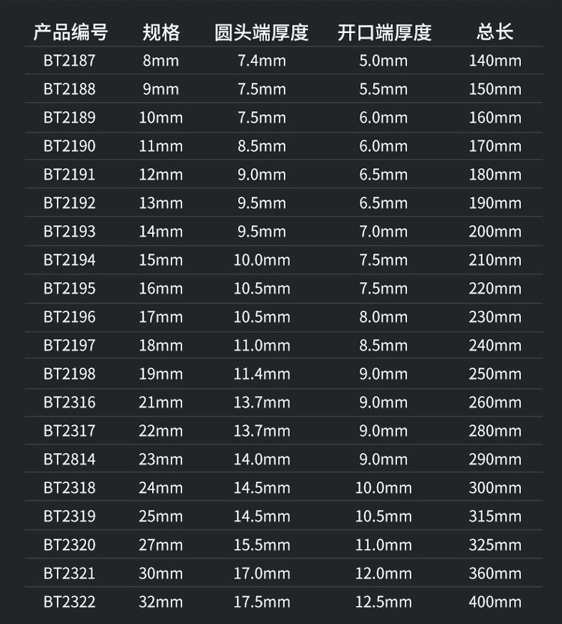Click the 圆头端厚度 column header
Viewport: 562px width, 624px height.
262,32
